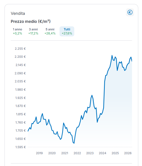
Task: Click the +0,2% change under 1 anno
Action: click(17, 33)
